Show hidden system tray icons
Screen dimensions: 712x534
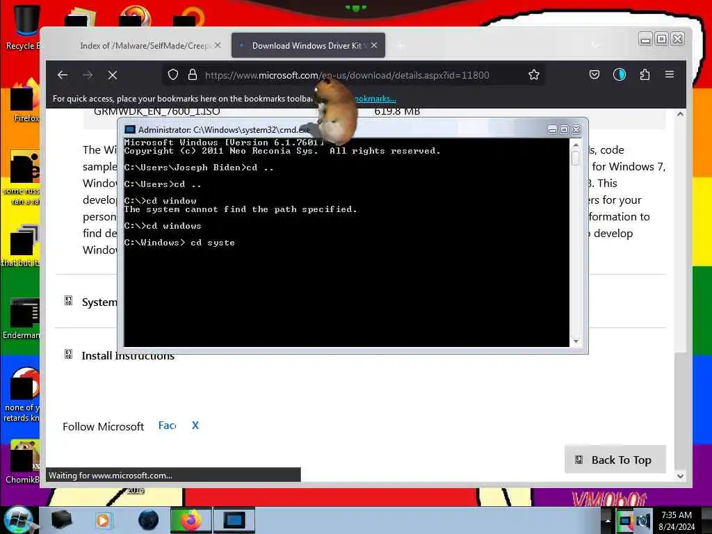point(608,520)
